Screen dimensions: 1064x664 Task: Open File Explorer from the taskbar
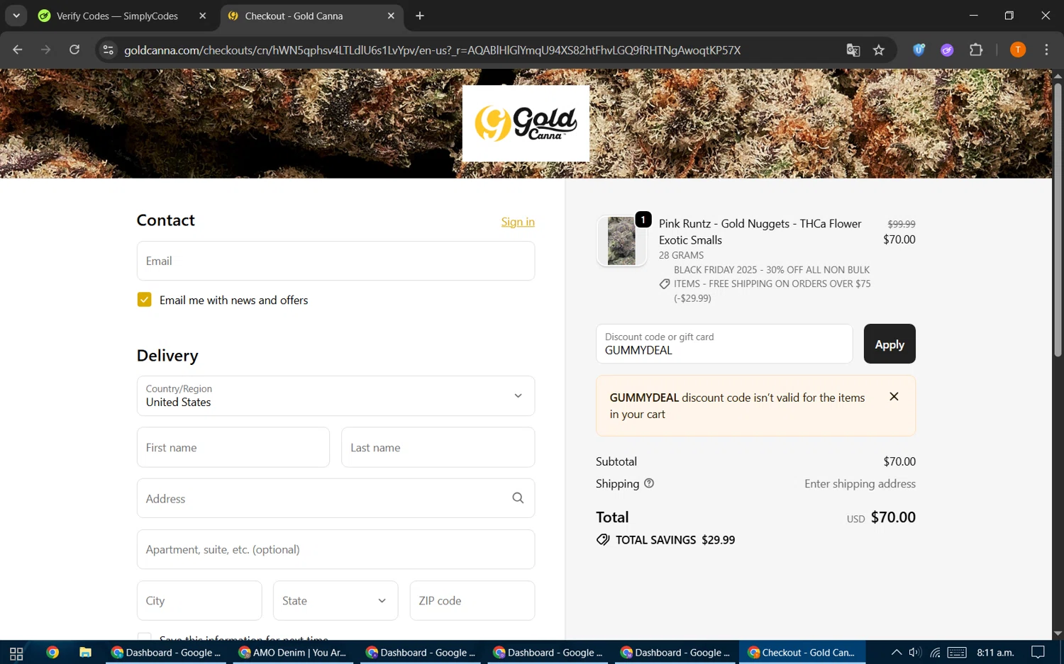(x=85, y=653)
